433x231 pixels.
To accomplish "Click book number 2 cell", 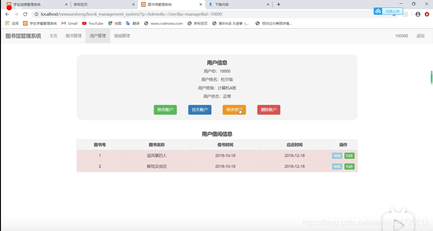I will point(100,166).
